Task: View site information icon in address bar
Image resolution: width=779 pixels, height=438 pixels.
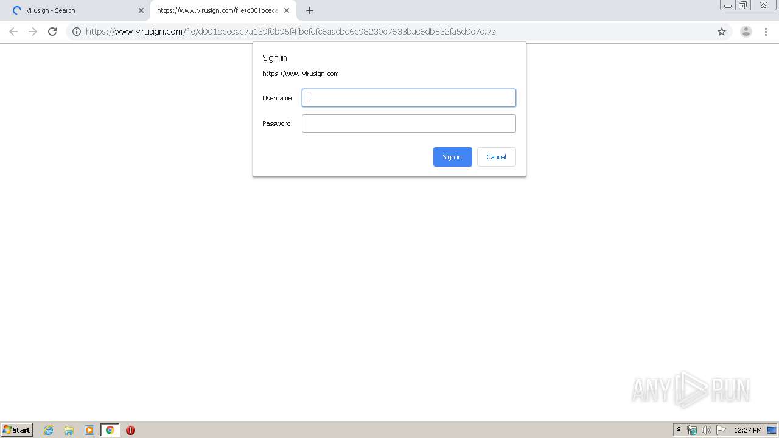Action: tap(77, 32)
